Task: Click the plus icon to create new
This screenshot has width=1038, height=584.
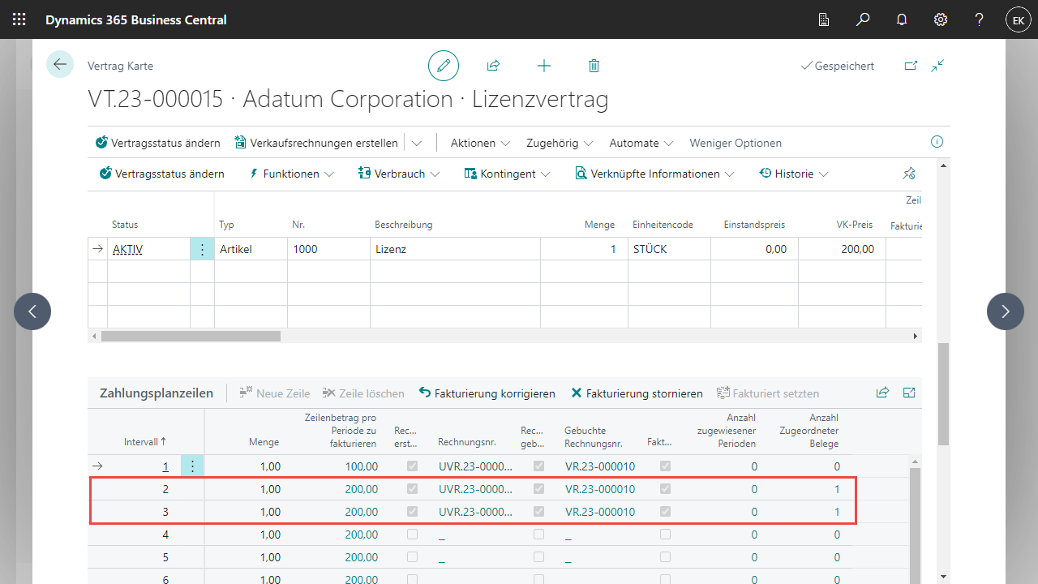Action: [x=544, y=66]
